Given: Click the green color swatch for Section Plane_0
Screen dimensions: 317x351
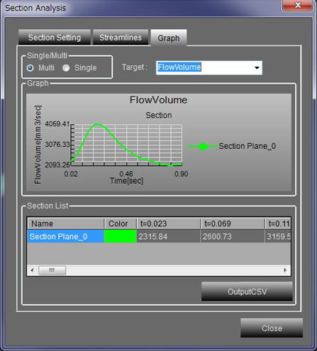Looking at the screenshot, I should 121,236.
